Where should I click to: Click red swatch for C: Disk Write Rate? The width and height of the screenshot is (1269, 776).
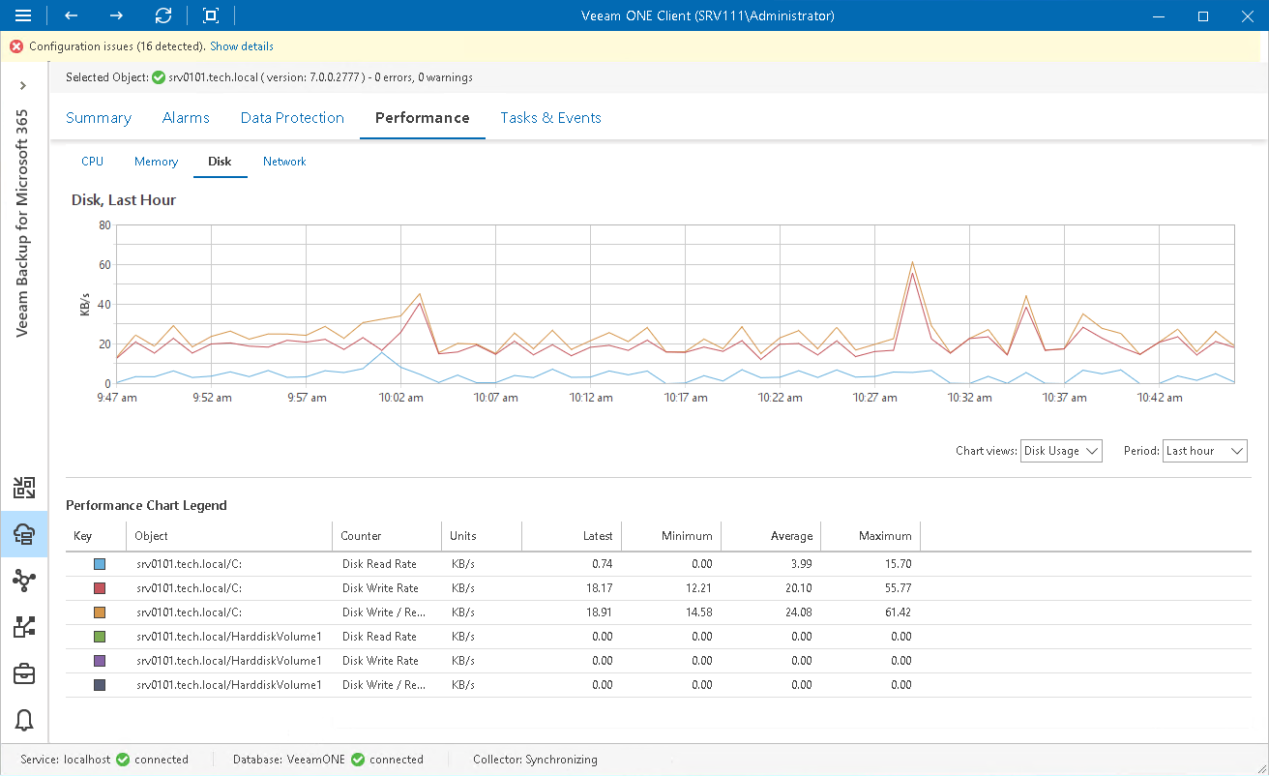[x=100, y=588]
